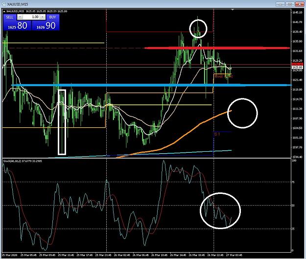This screenshot has width=306, height=259.
Task: Click the chart window icon beside XAUUSD,M15 title
Action: [4, 4]
